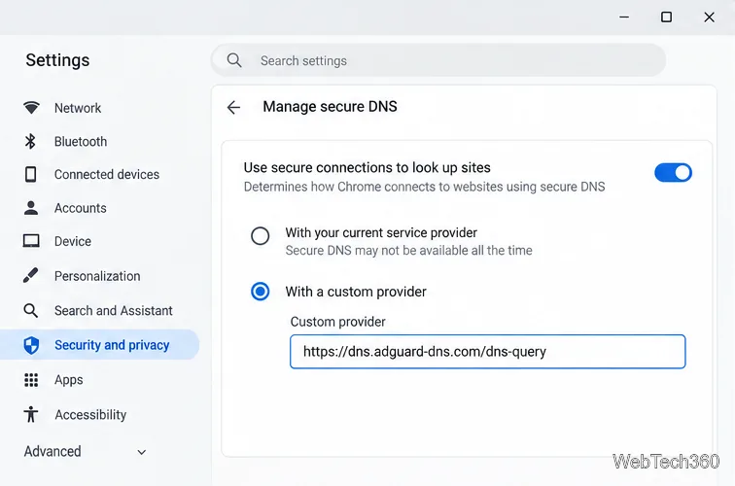This screenshot has width=735, height=486.
Task: Select With a custom provider radio button
Action: click(261, 292)
